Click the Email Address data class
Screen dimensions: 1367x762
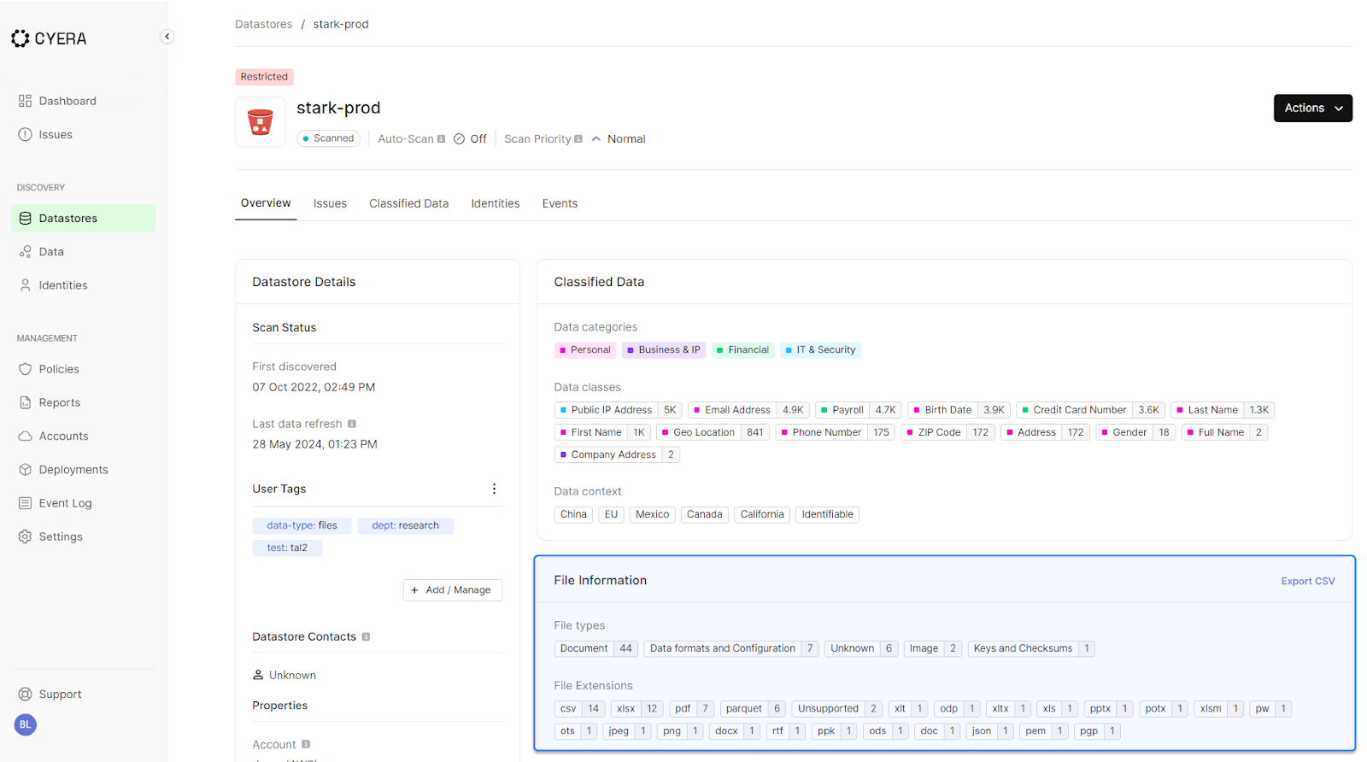click(748, 410)
